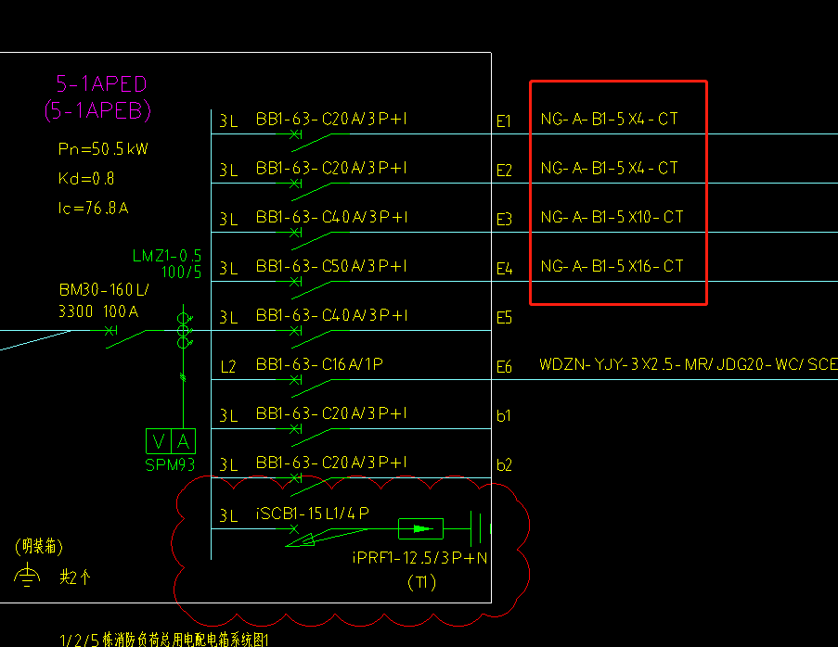The width and height of the screenshot is (838, 647).
Task: Click the A ammeter box above SPM93
Action: 184,441
